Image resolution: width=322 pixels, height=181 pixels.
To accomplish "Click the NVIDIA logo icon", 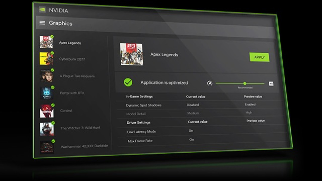I will [x=42, y=10].
